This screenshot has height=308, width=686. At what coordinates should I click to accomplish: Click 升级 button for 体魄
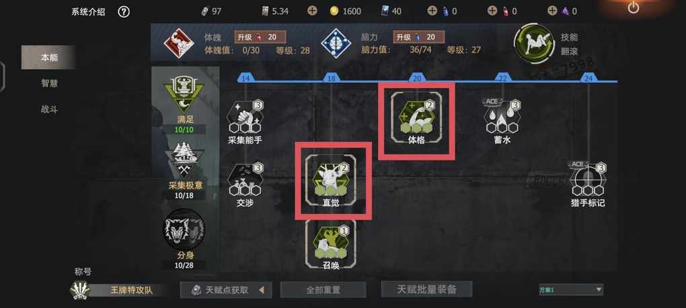[260, 37]
